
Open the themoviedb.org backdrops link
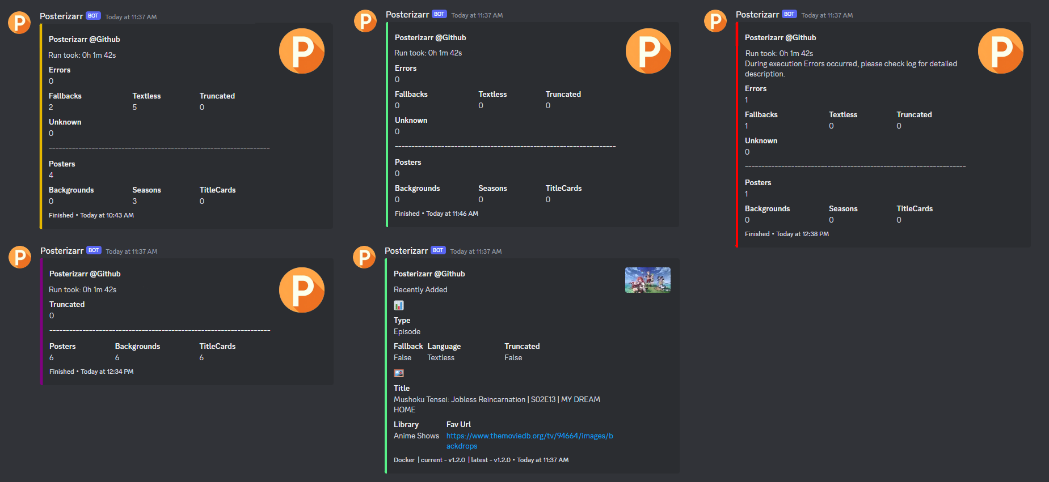(x=529, y=436)
